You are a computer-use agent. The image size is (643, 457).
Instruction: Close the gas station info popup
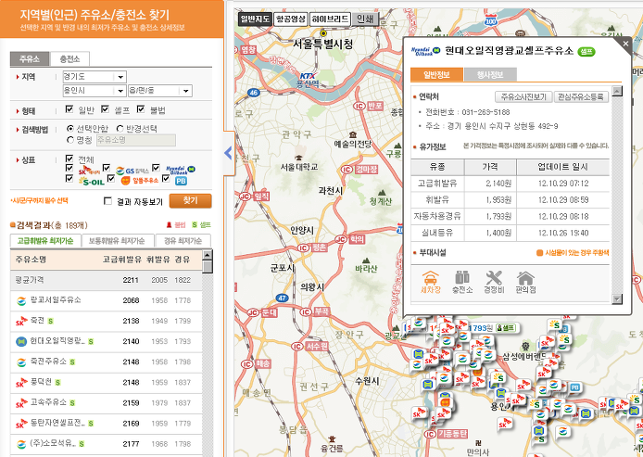pos(625,44)
